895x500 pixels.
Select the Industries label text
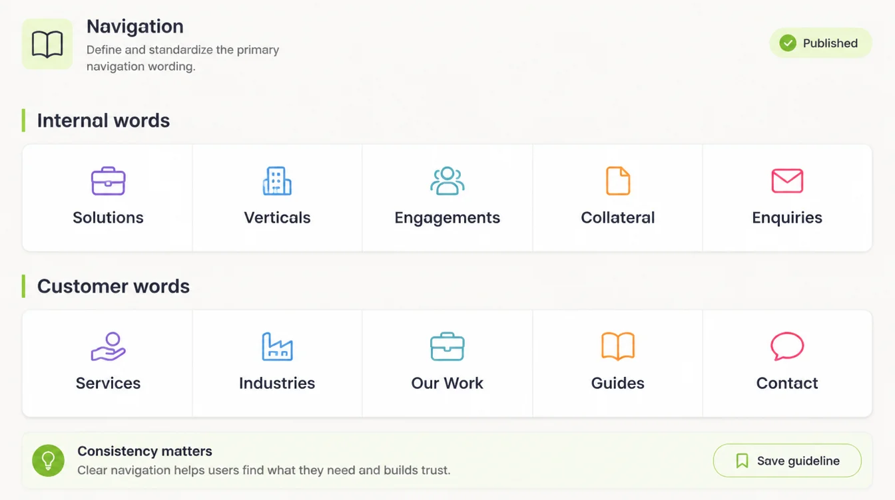coord(277,383)
